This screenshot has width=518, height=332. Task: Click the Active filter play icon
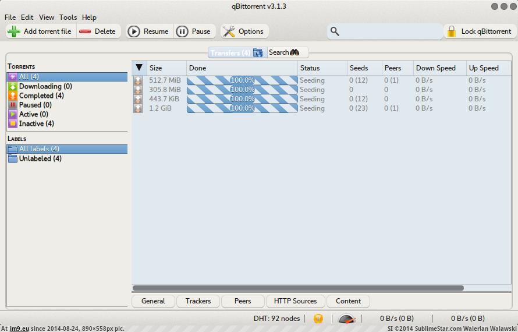point(13,114)
